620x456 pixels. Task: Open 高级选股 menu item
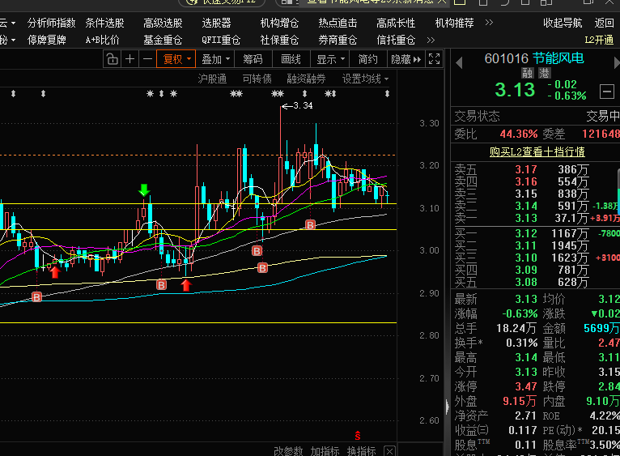163,23
